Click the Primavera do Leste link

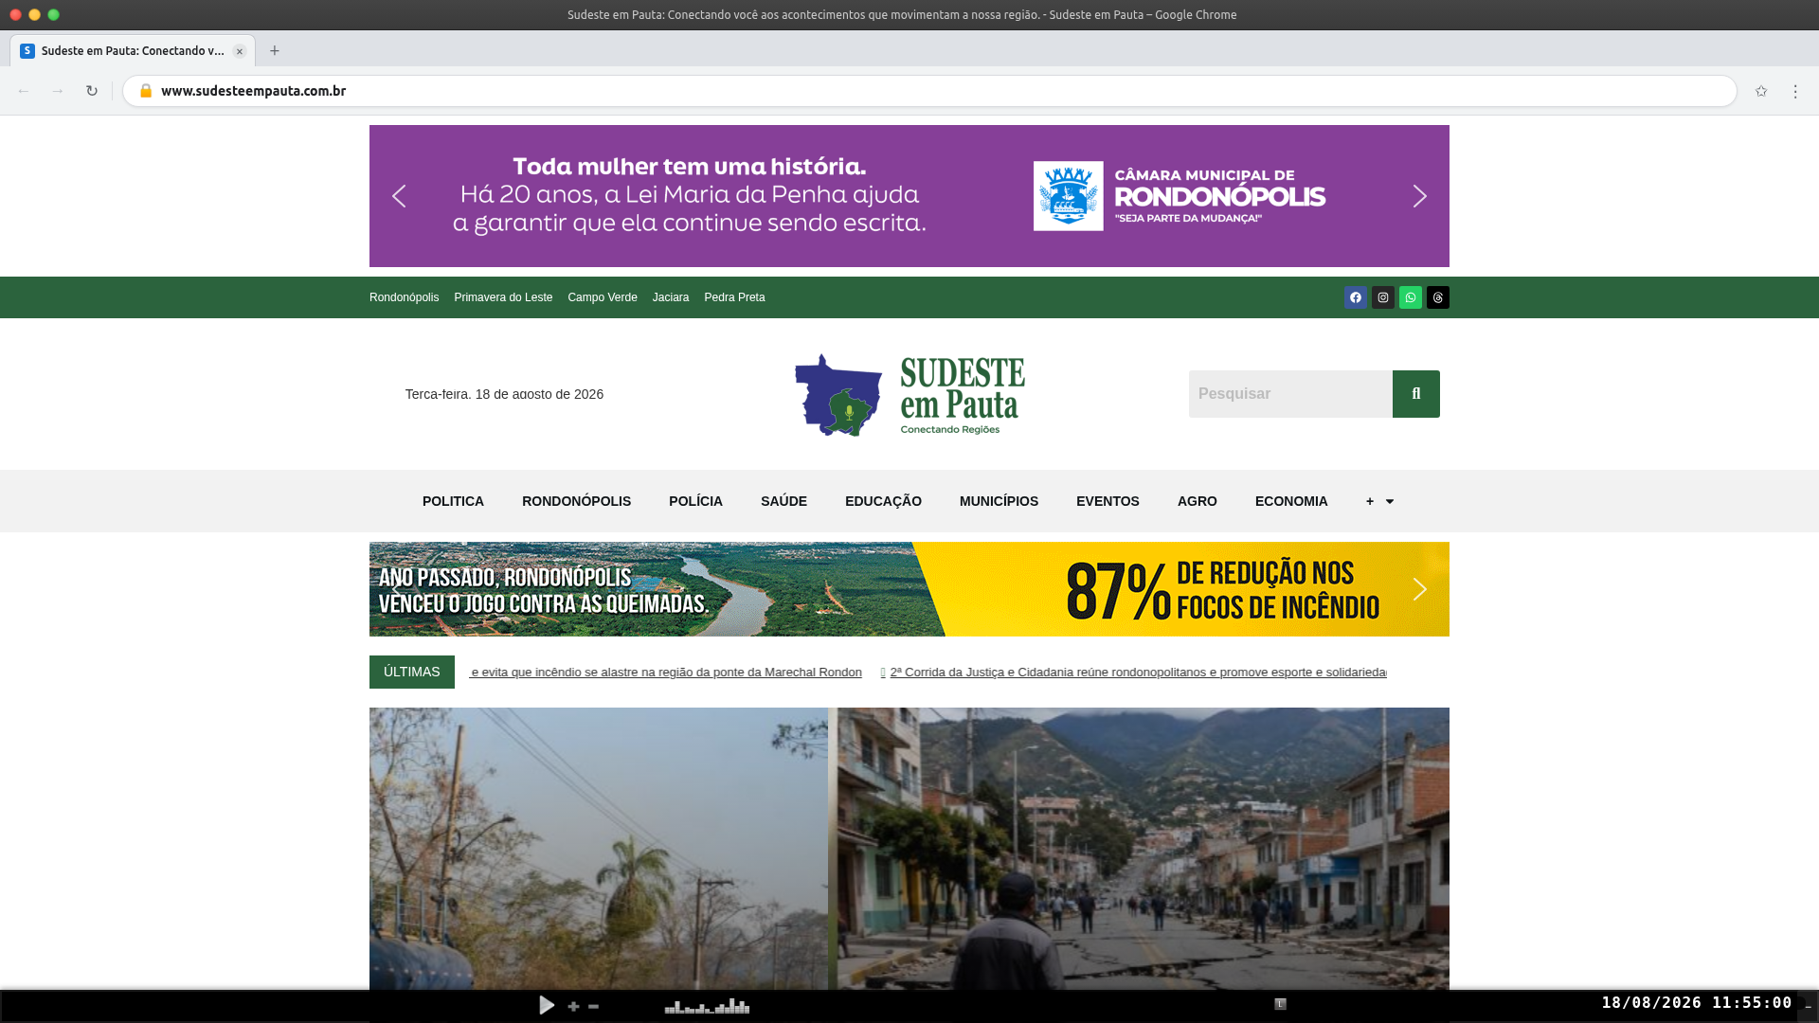point(503,297)
